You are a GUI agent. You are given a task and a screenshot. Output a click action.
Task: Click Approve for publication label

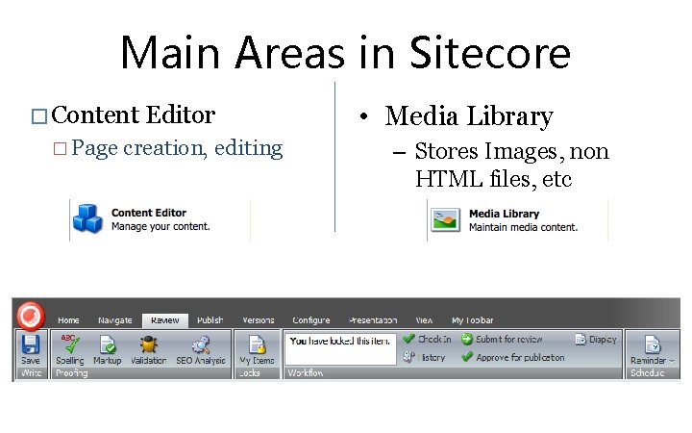click(520, 357)
